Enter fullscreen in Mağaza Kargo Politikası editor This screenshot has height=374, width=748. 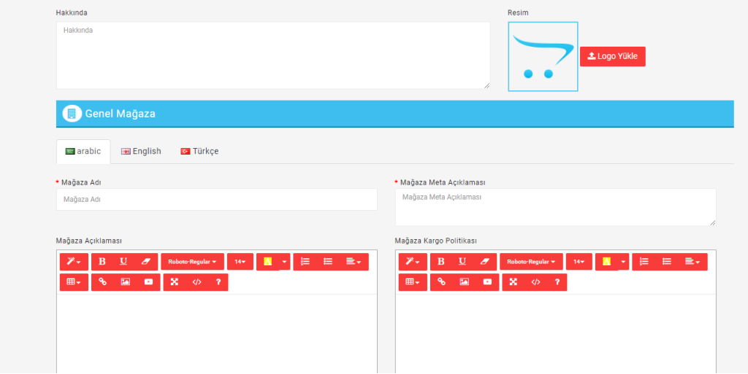(x=513, y=282)
